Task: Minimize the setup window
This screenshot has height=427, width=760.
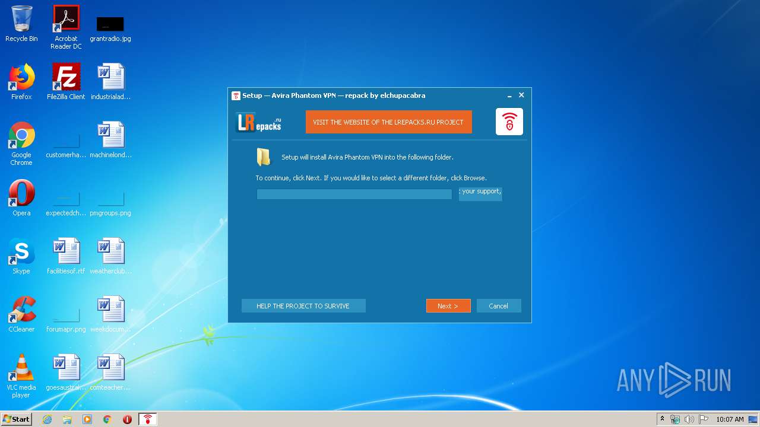Action: pyautogui.click(x=509, y=95)
